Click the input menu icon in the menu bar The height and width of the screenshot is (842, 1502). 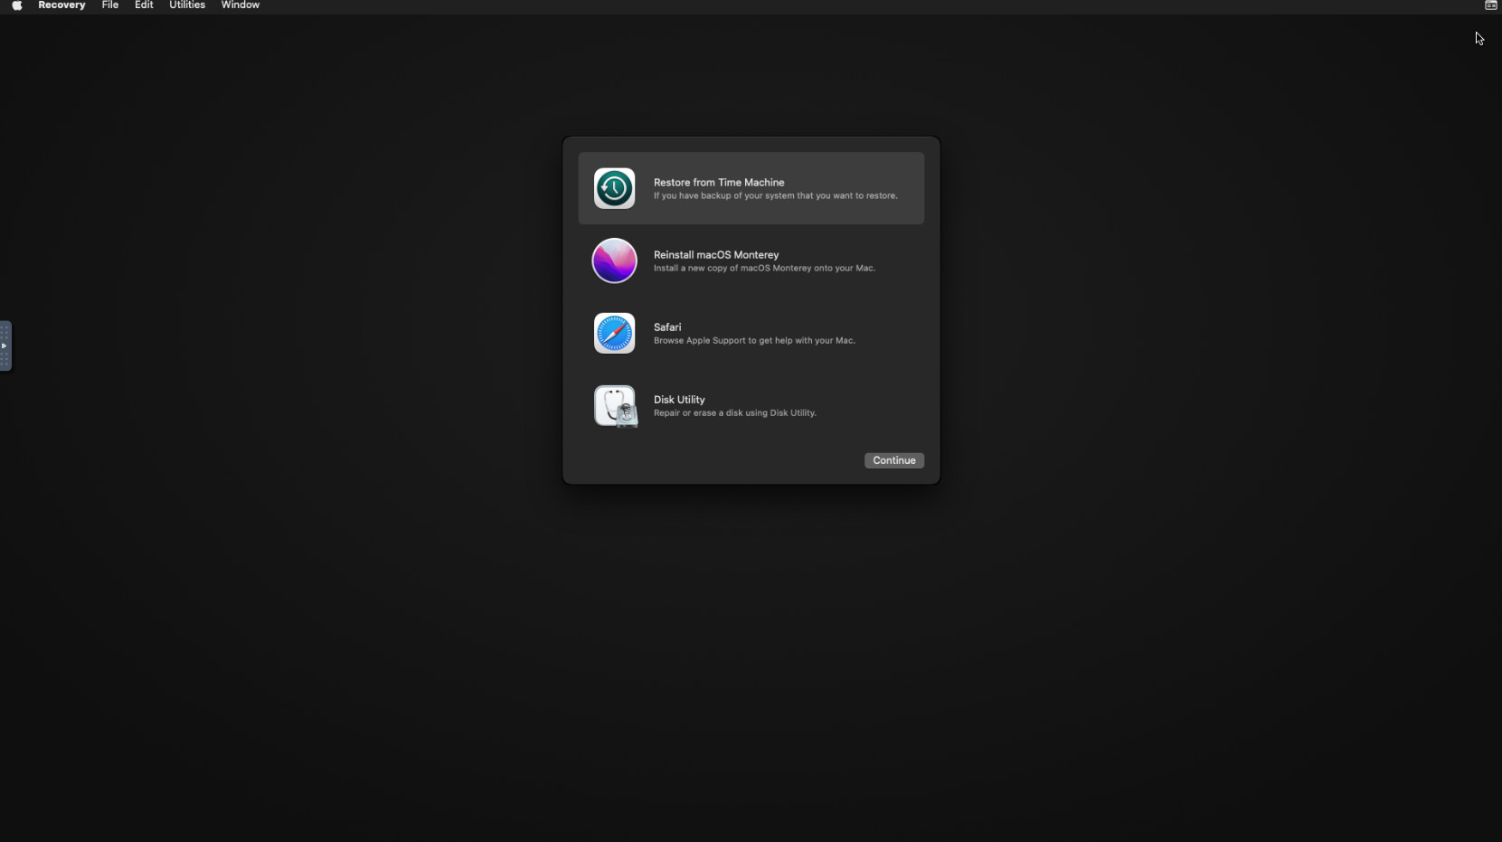[x=1490, y=5]
